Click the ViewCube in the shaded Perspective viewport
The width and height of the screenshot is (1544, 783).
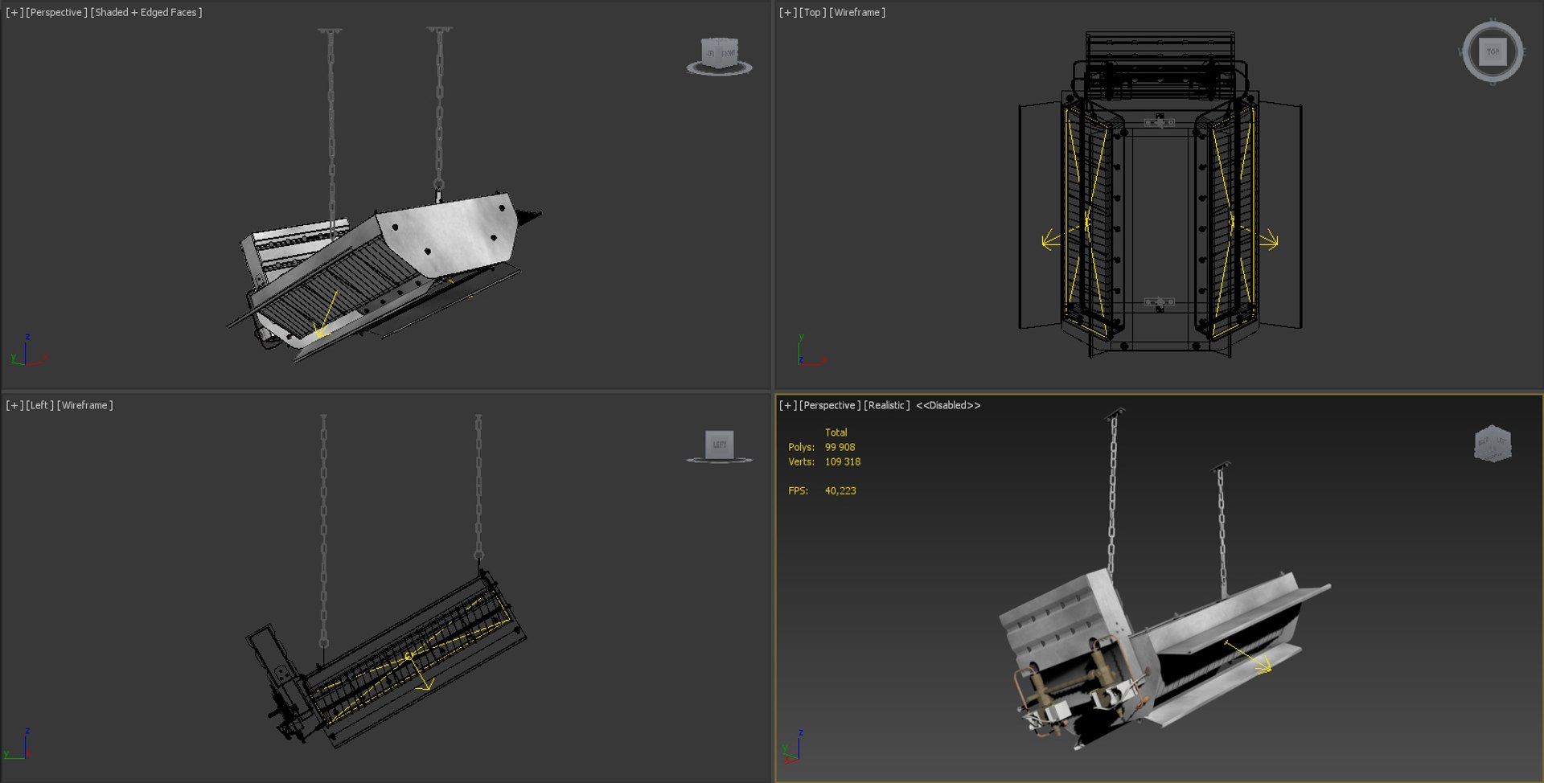click(x=720, y=53)
